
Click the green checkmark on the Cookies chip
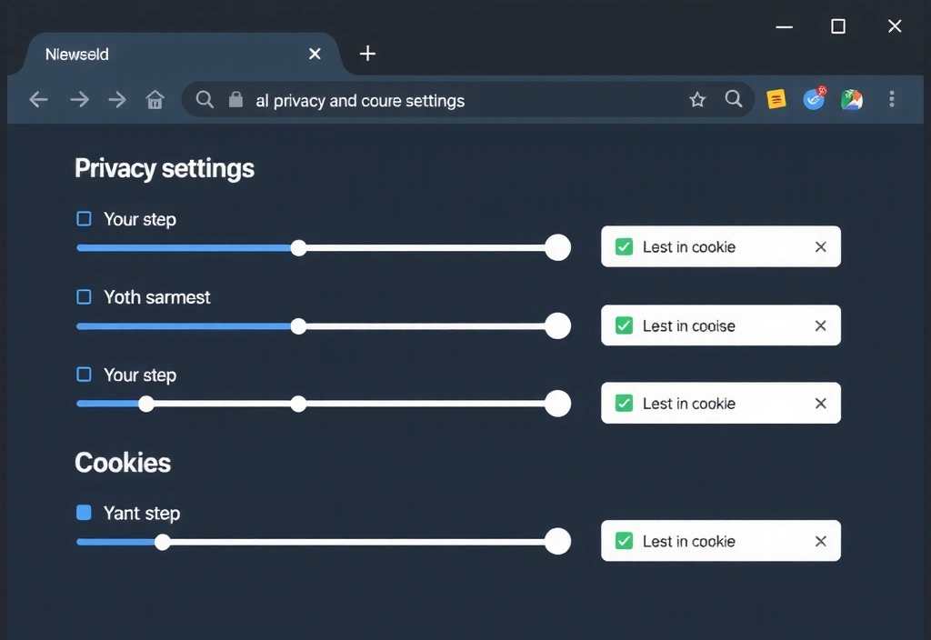624,540
